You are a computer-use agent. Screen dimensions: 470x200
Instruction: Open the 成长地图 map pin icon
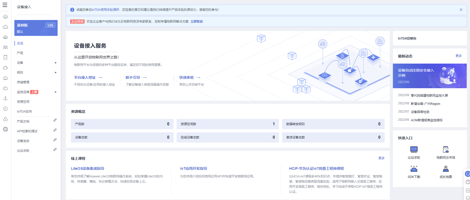(446, 168)
